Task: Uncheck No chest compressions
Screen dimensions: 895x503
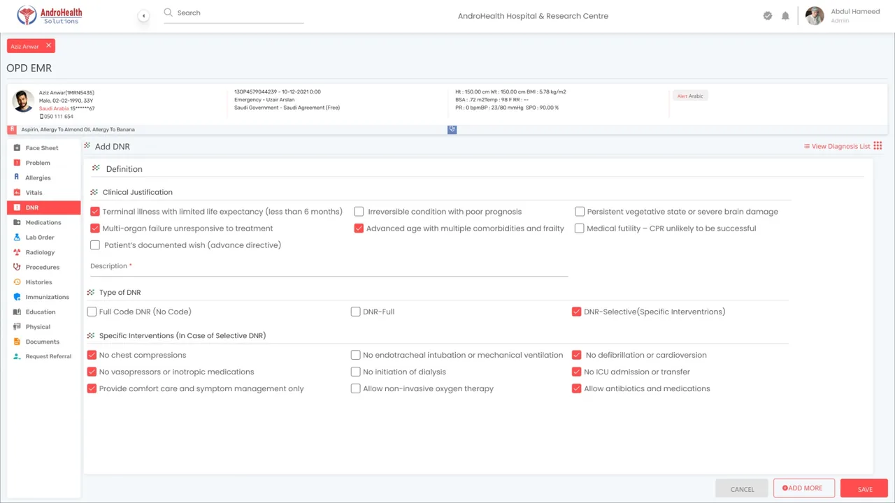Action: click(x=92, y=355)
